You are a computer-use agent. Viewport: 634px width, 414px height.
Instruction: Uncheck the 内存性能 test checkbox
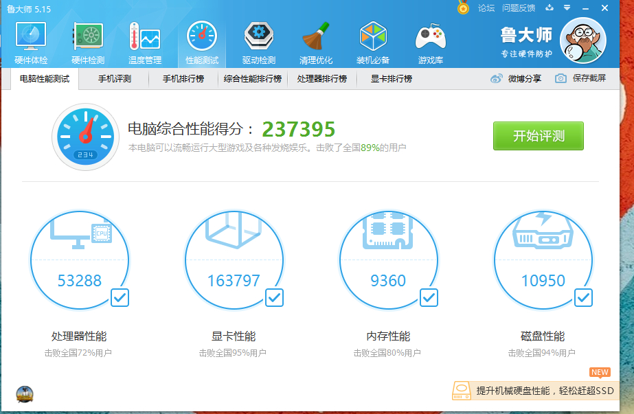pos(429,297)
